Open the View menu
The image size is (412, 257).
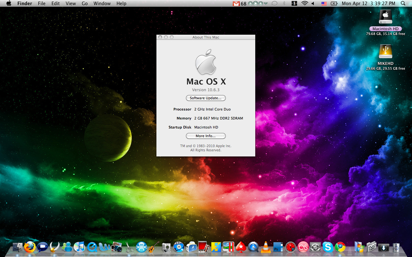pyautogui.click(x=70, y=4)
